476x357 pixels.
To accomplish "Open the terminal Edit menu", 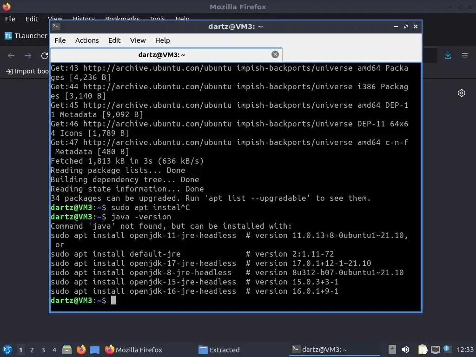I will coord(114,40).
